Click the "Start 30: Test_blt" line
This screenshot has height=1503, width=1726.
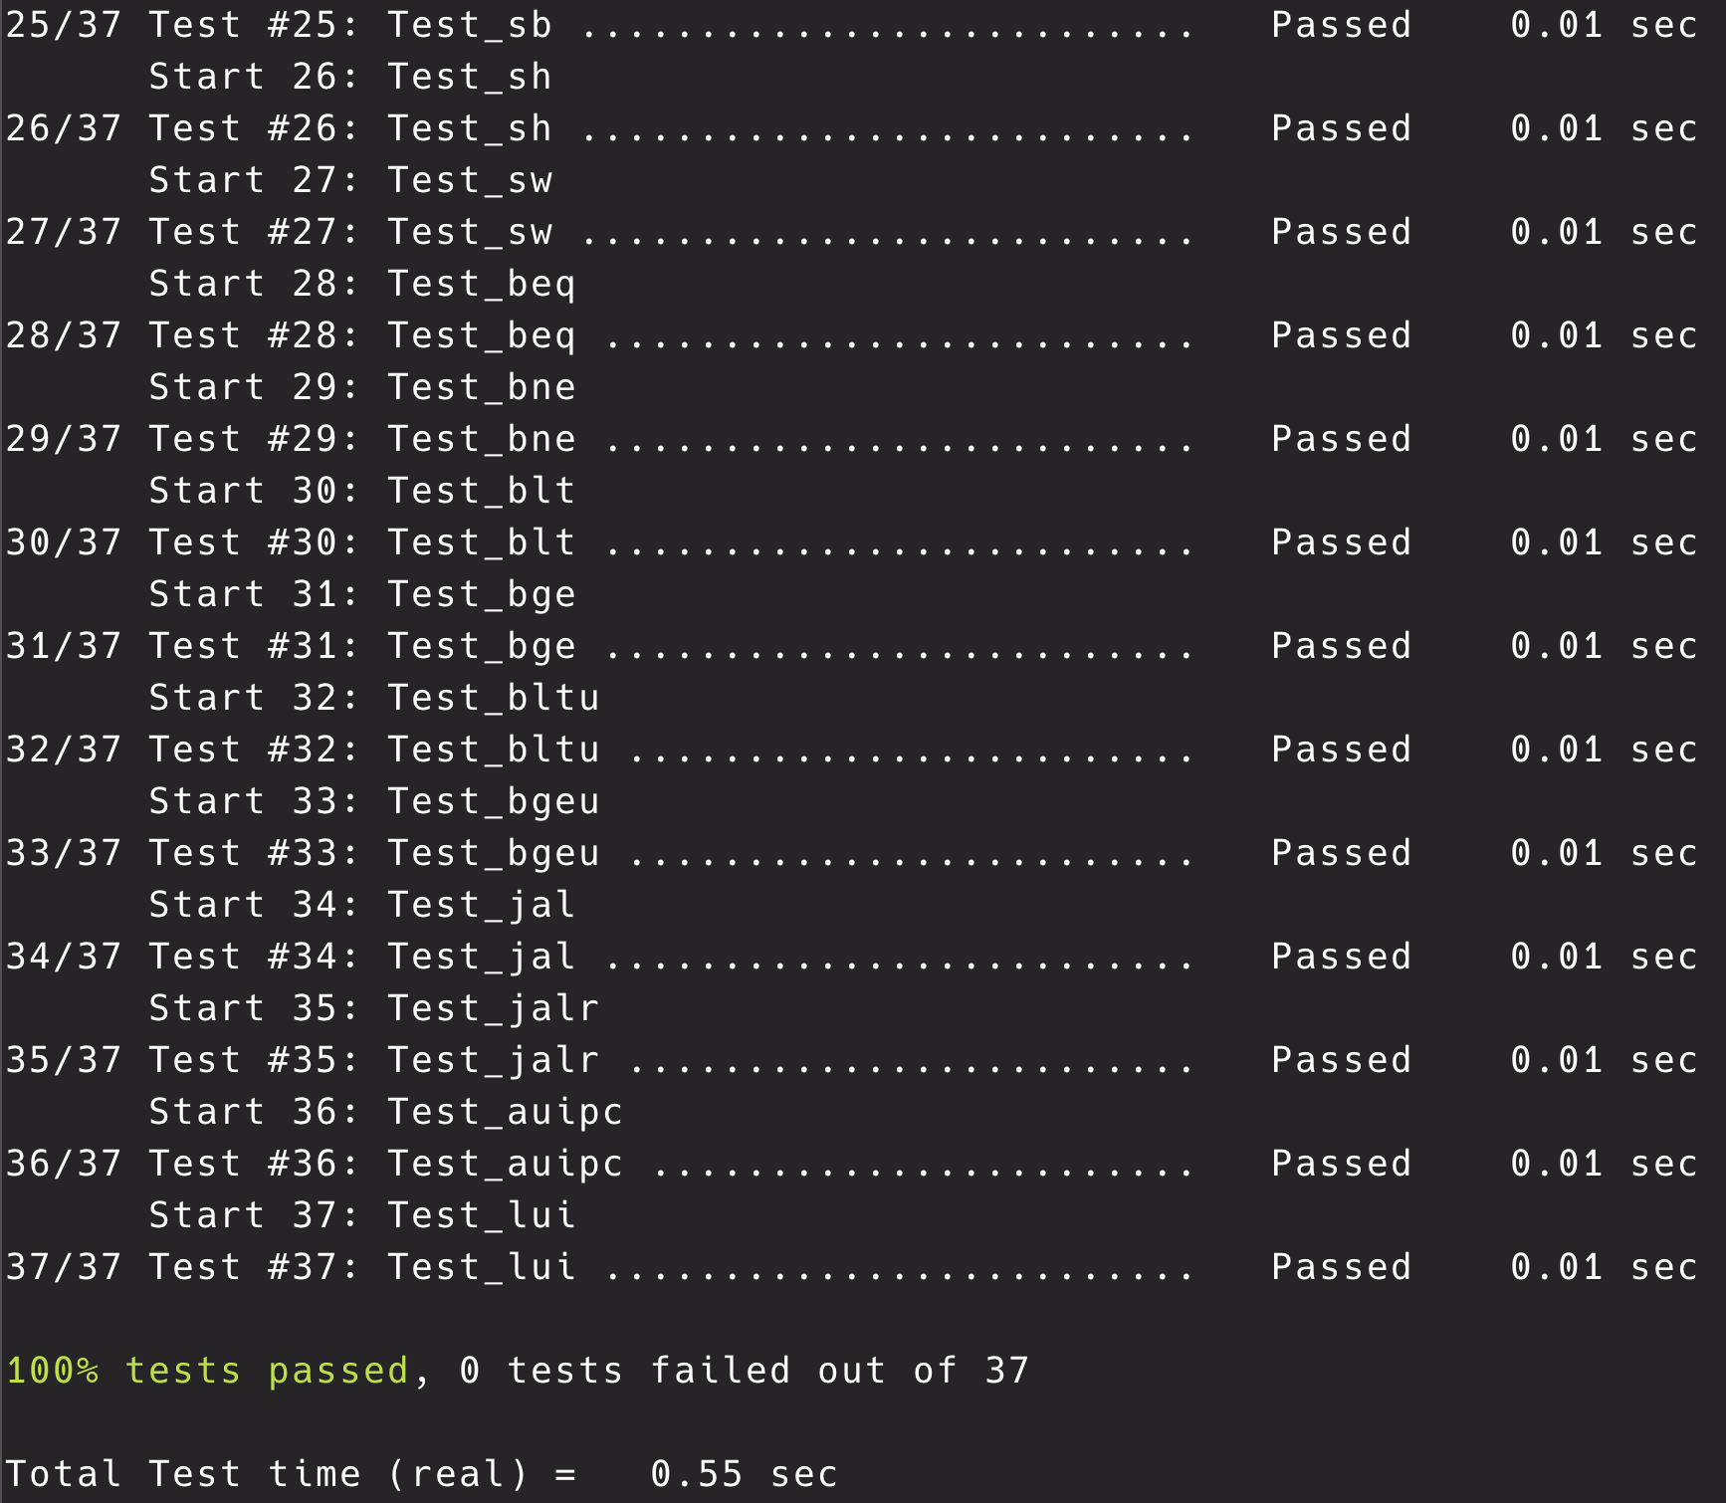361,491
